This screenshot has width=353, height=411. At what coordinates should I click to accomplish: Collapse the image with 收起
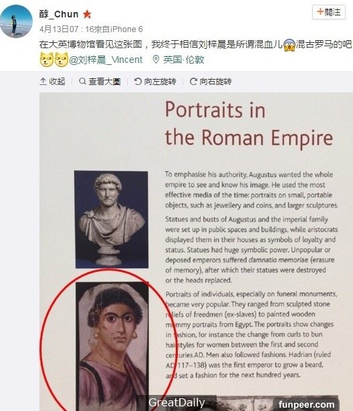point(52,82)
